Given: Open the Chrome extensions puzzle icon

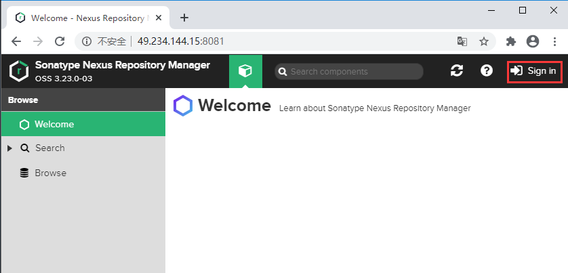Looking at the screenshot, I should point(511,41).
